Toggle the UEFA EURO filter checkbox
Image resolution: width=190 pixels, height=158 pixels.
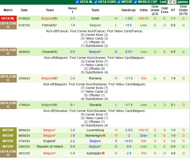[x=96, y=2]
